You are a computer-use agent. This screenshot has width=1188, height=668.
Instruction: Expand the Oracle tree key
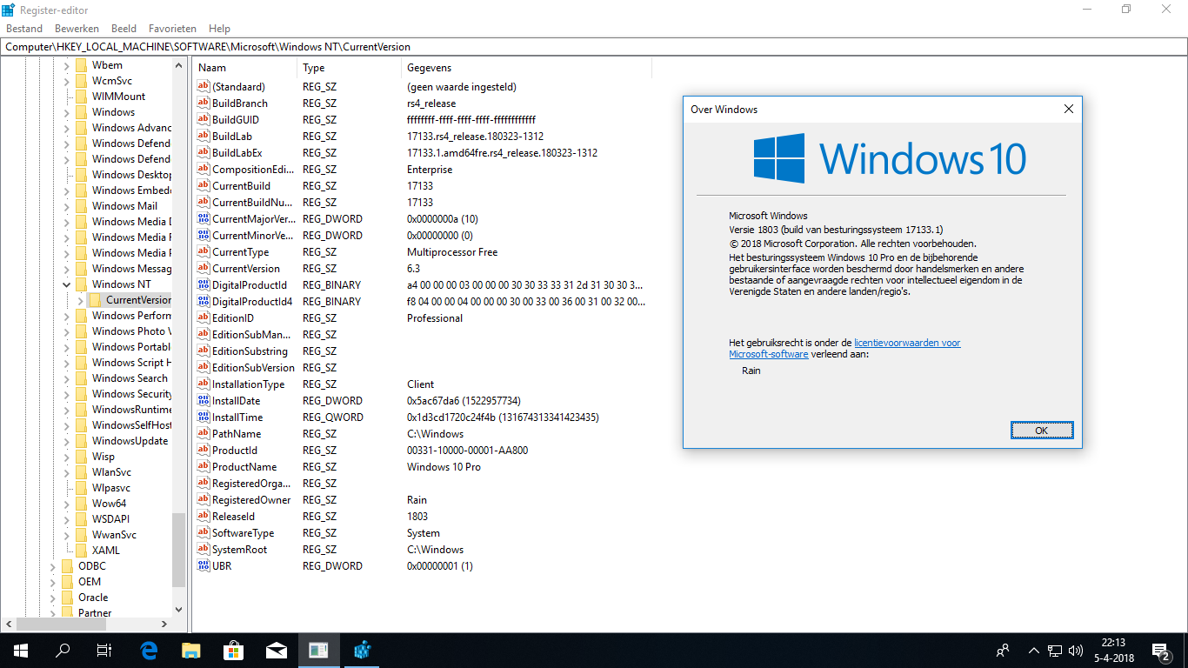(52, 598)
